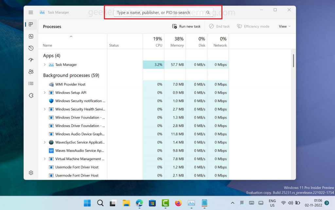Sort by the Name column header
The image size is (335, 210).
(73, 42)
